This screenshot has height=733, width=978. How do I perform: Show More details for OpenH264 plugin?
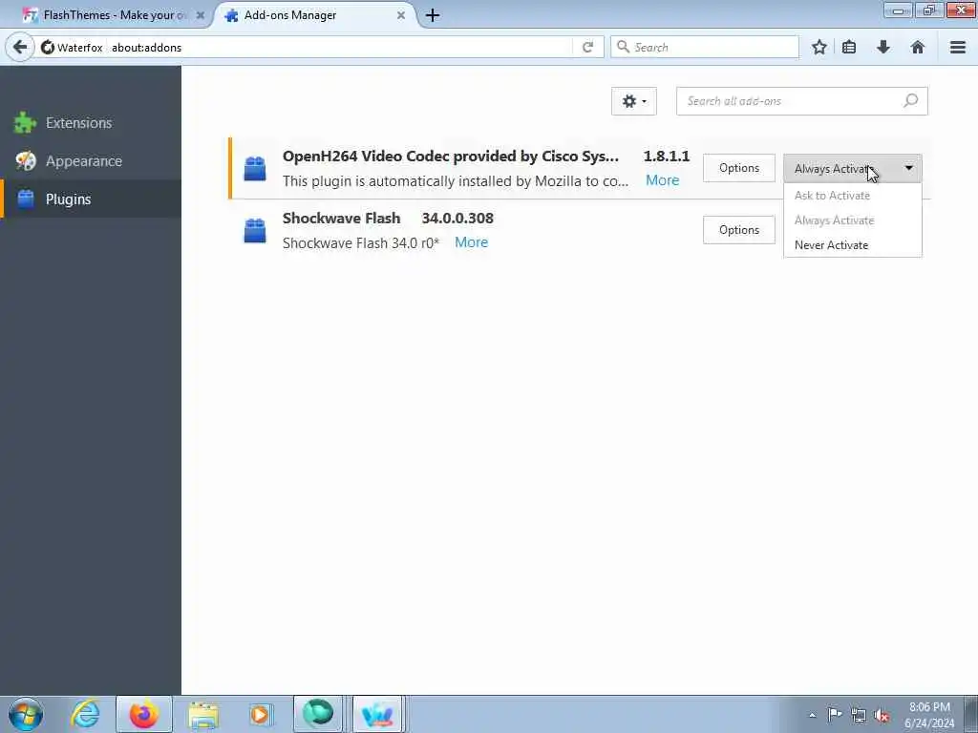click(x=663, y=180)
